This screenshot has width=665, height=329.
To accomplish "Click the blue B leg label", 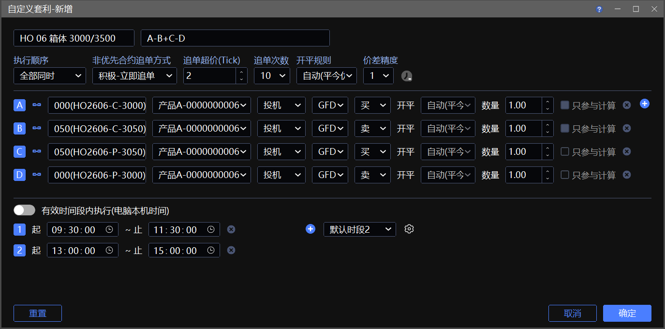I will 19,128.
